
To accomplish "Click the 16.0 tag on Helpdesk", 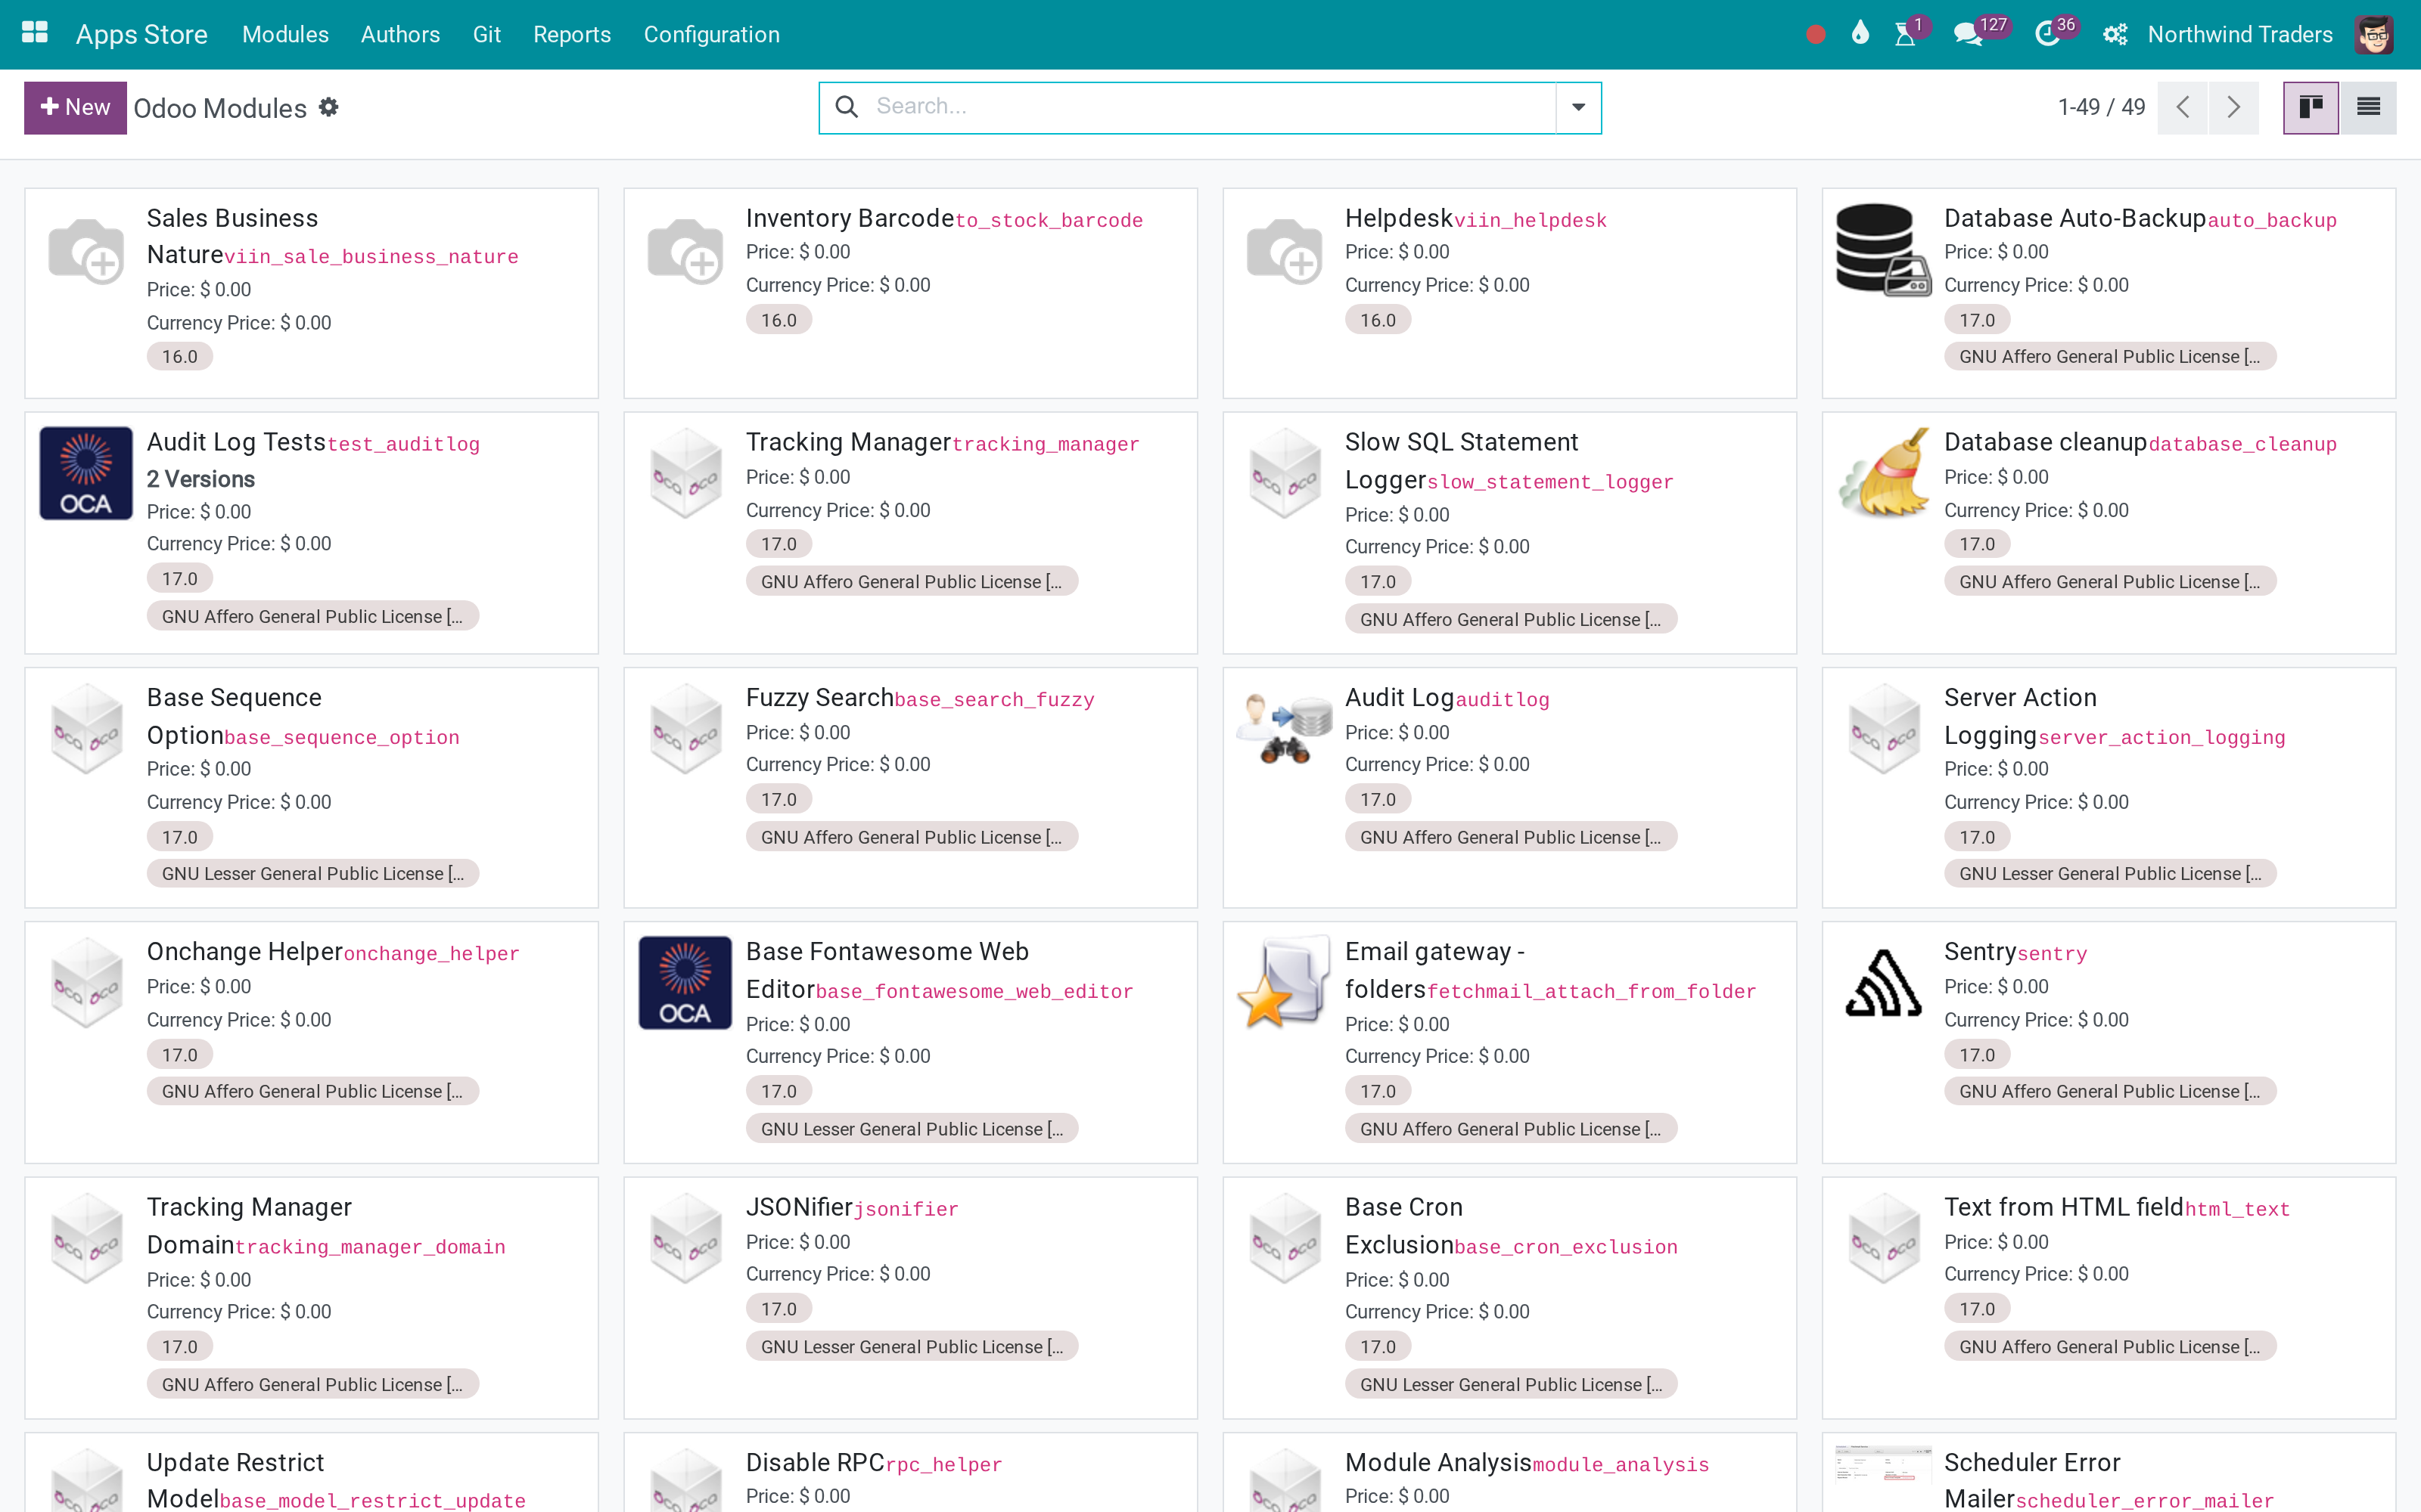I will click(x=1378, y=320).
